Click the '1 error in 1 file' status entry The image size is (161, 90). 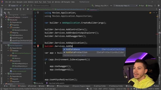pos(121,89)
